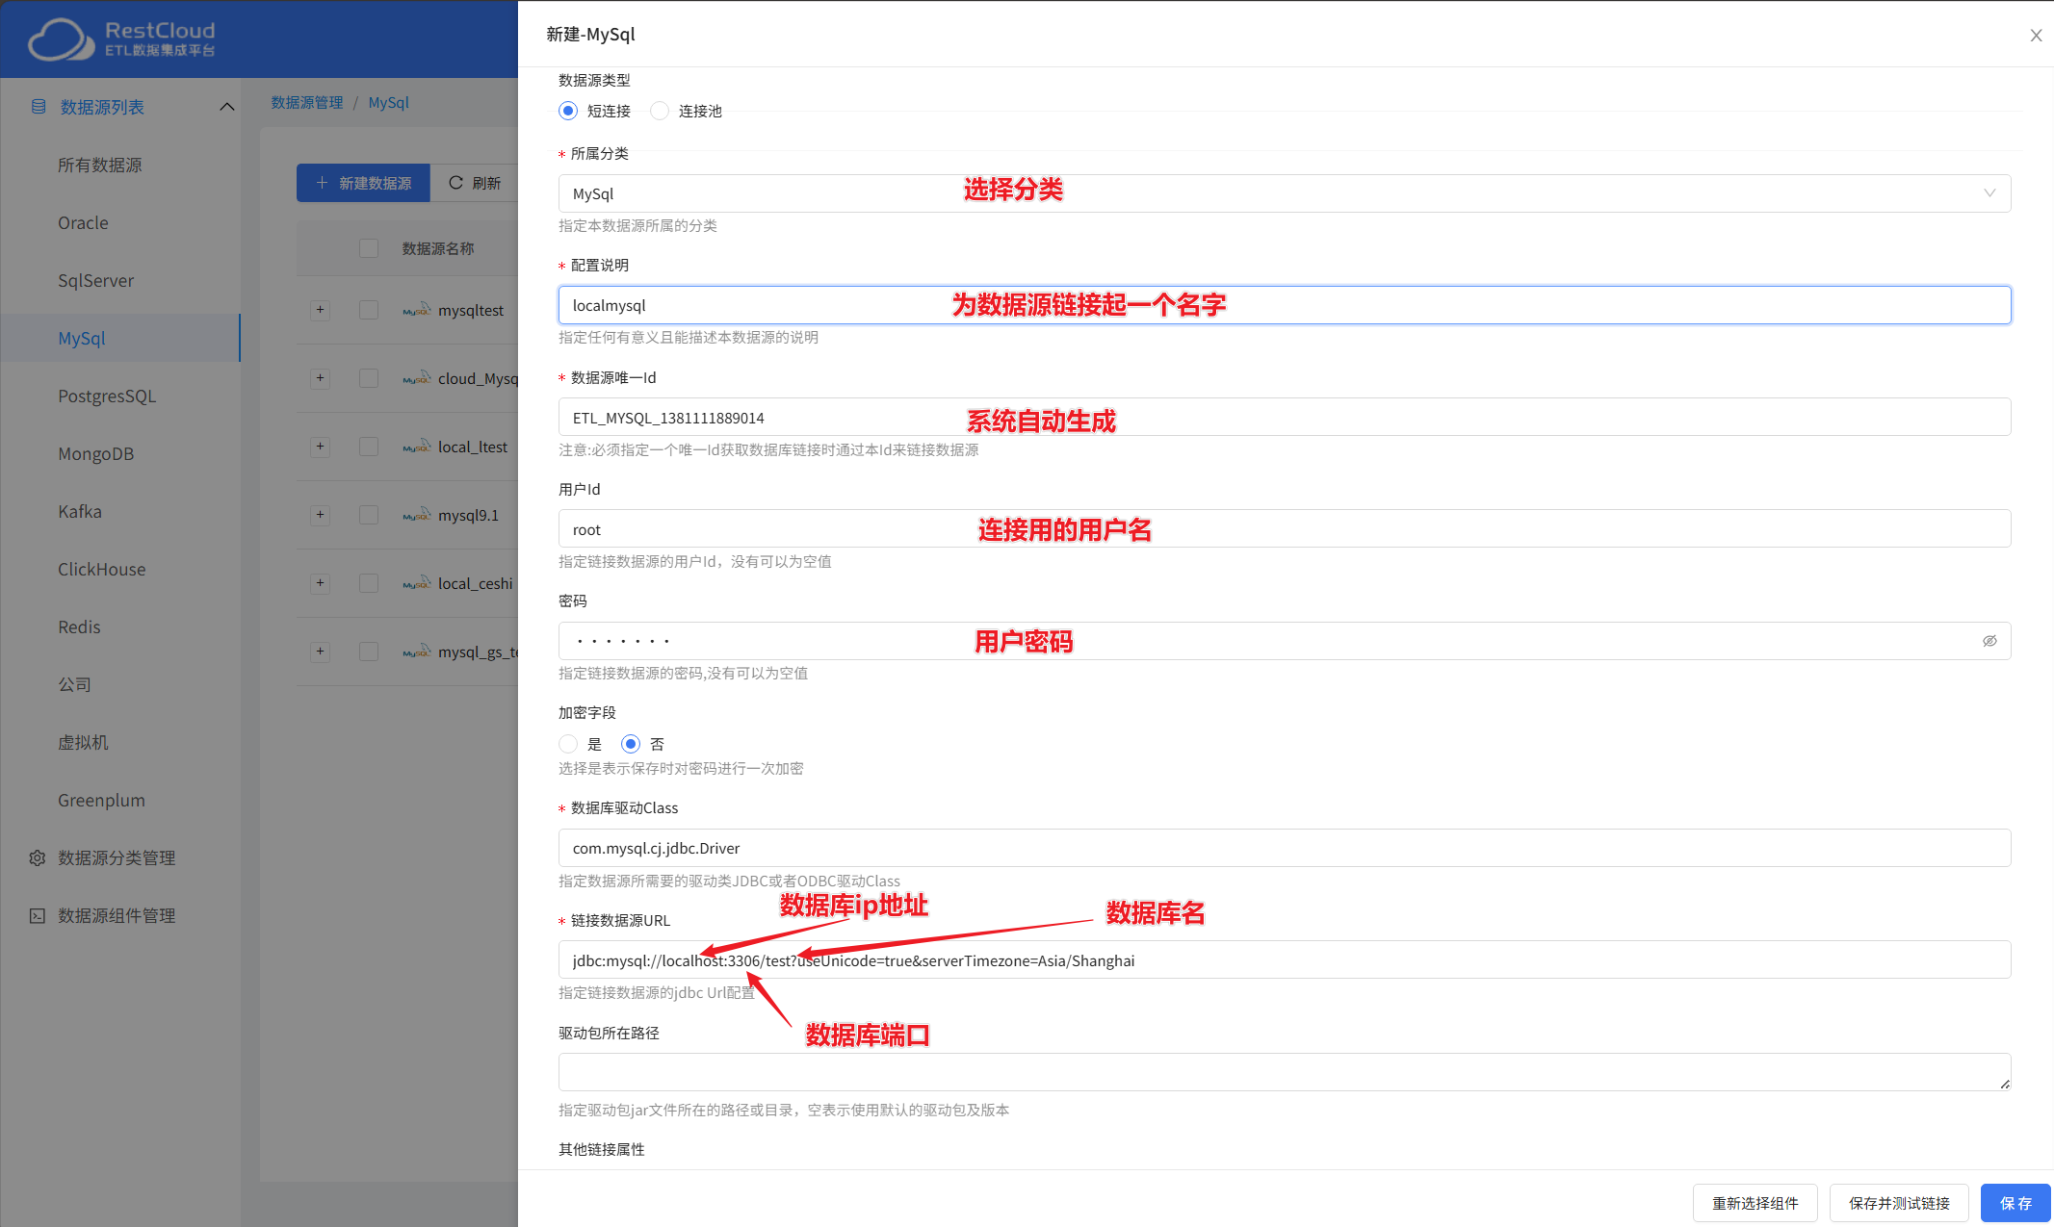Open SqlServer data source category

[x=96, y=280]
